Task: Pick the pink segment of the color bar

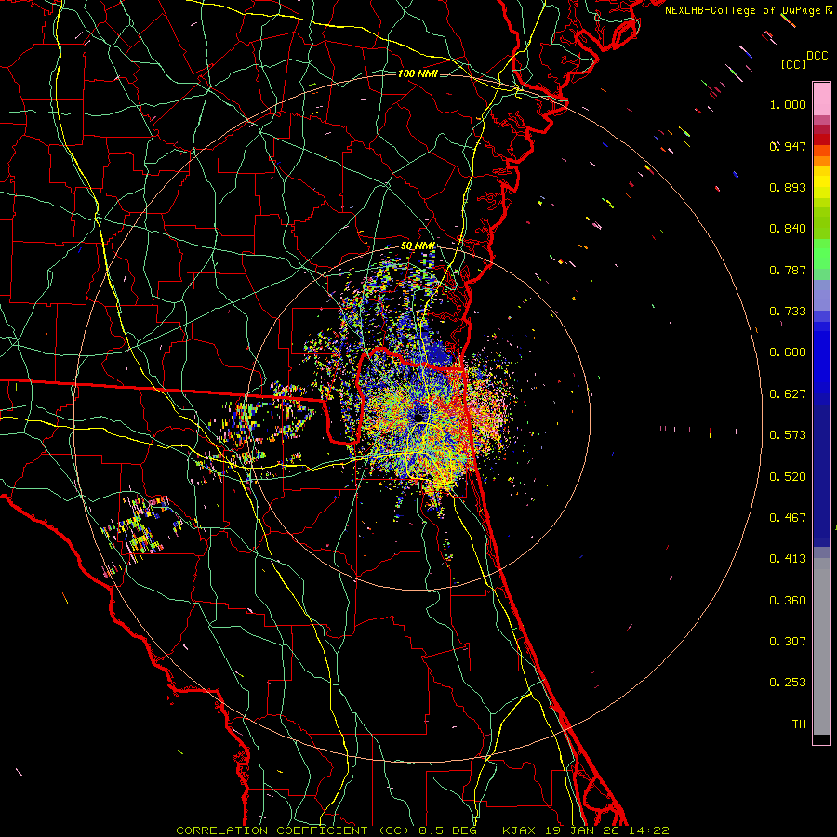Action: coord(821,100)
